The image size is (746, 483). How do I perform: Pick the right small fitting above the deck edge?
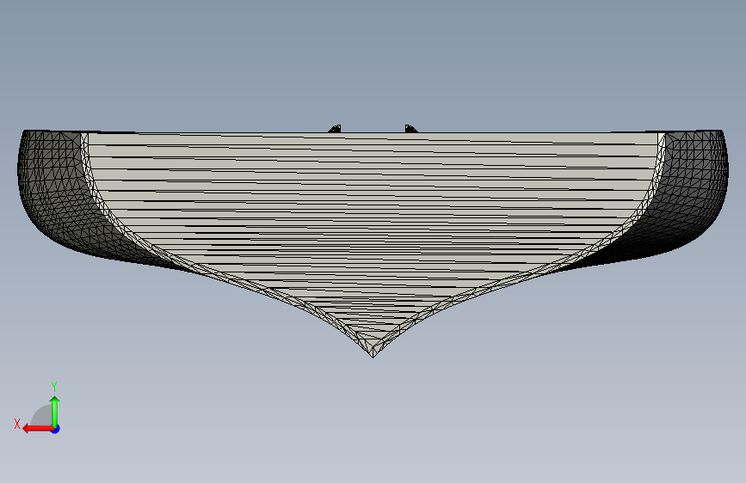click(x=411, y=128)
